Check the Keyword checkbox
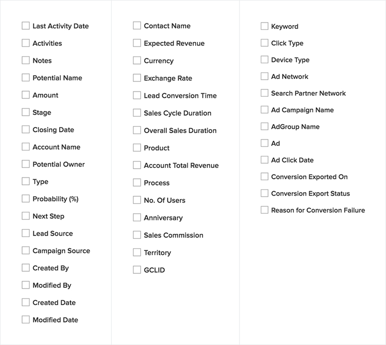This screenshot has width=386, height=345. click(264, 26)
